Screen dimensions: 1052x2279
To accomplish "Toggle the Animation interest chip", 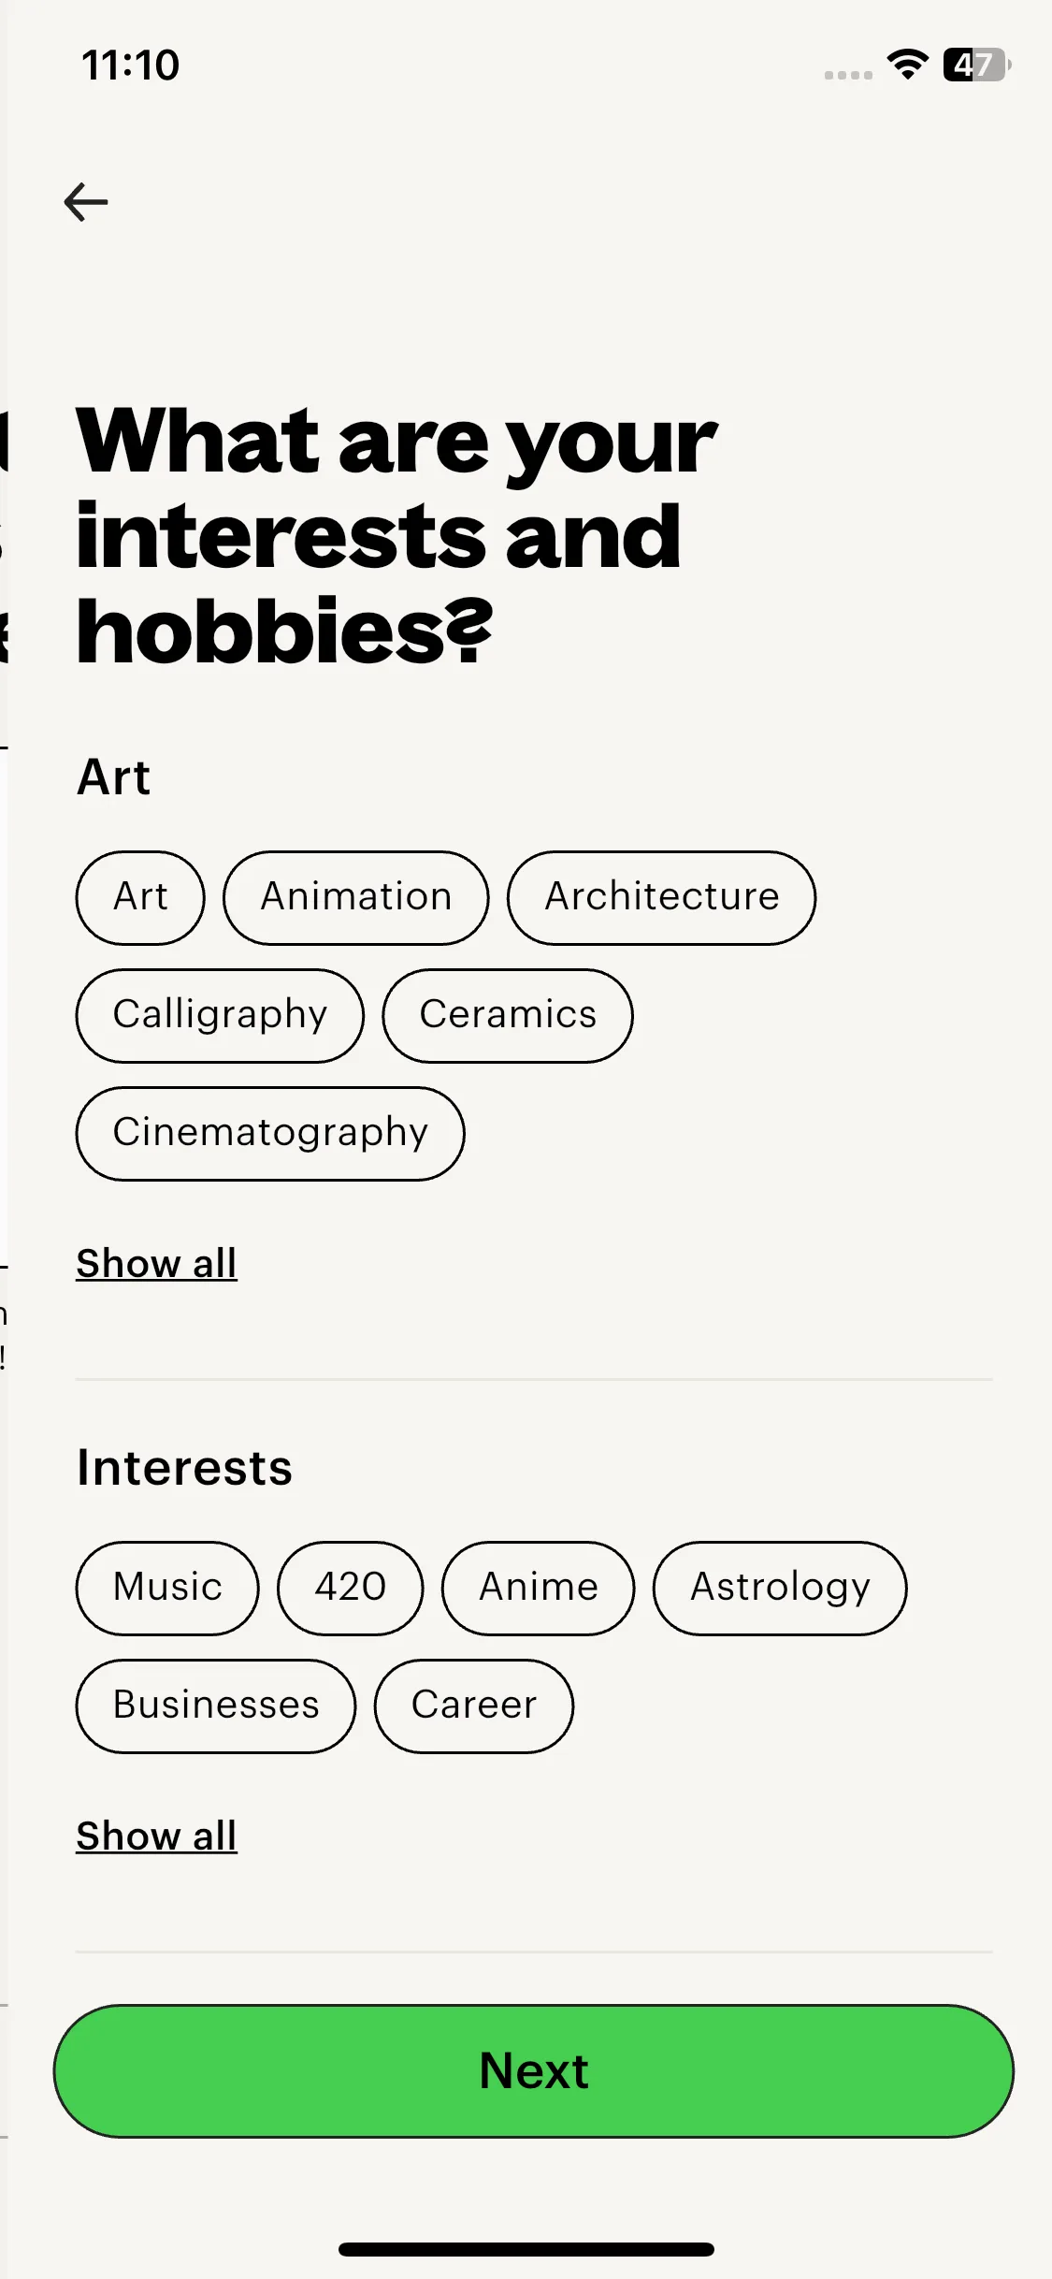I will click(x=355, y=897).
